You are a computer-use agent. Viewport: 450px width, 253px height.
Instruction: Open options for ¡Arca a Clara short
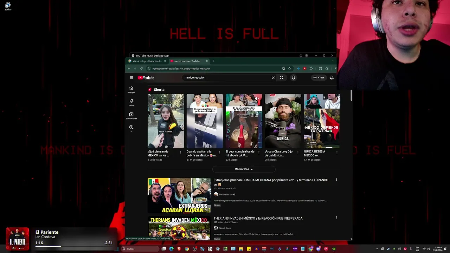298,153
